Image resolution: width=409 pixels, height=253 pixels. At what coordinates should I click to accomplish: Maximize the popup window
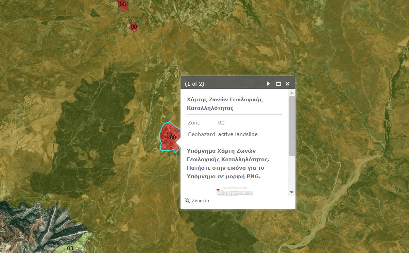[x=278, y=84]
